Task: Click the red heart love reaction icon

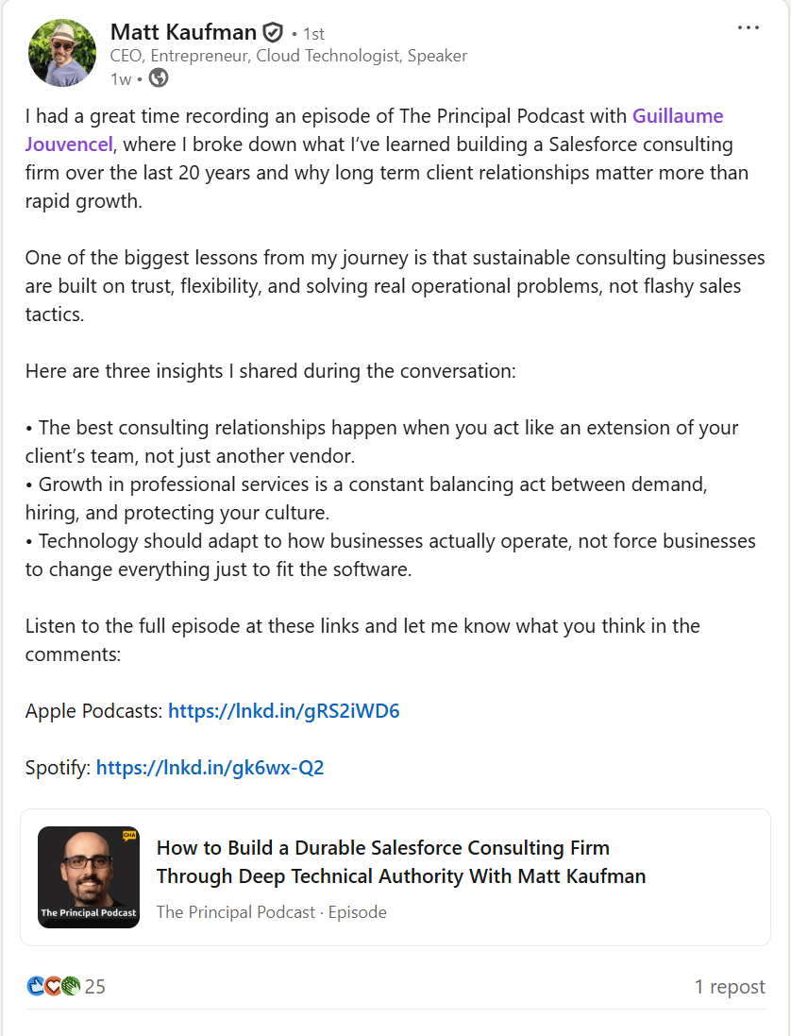Action: (x=53, y=987)
